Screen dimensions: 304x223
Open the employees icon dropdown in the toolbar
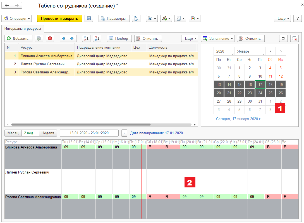click(x=166, y=19)
